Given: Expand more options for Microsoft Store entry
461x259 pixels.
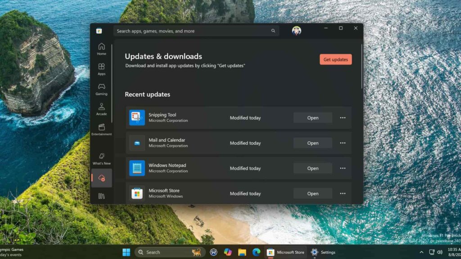Looking at the screenshot, I should [343, 193].
